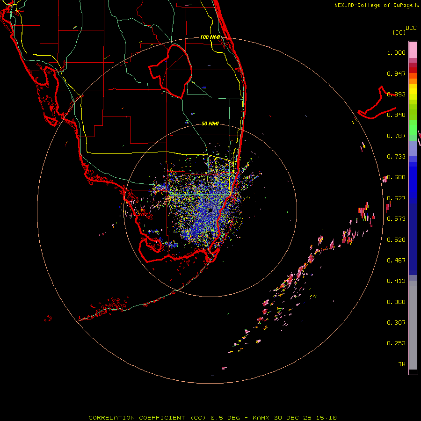The height and width of the screenshot is (421, 421).
Task: Select the 0.787 scale value
Action: point(396,136)
